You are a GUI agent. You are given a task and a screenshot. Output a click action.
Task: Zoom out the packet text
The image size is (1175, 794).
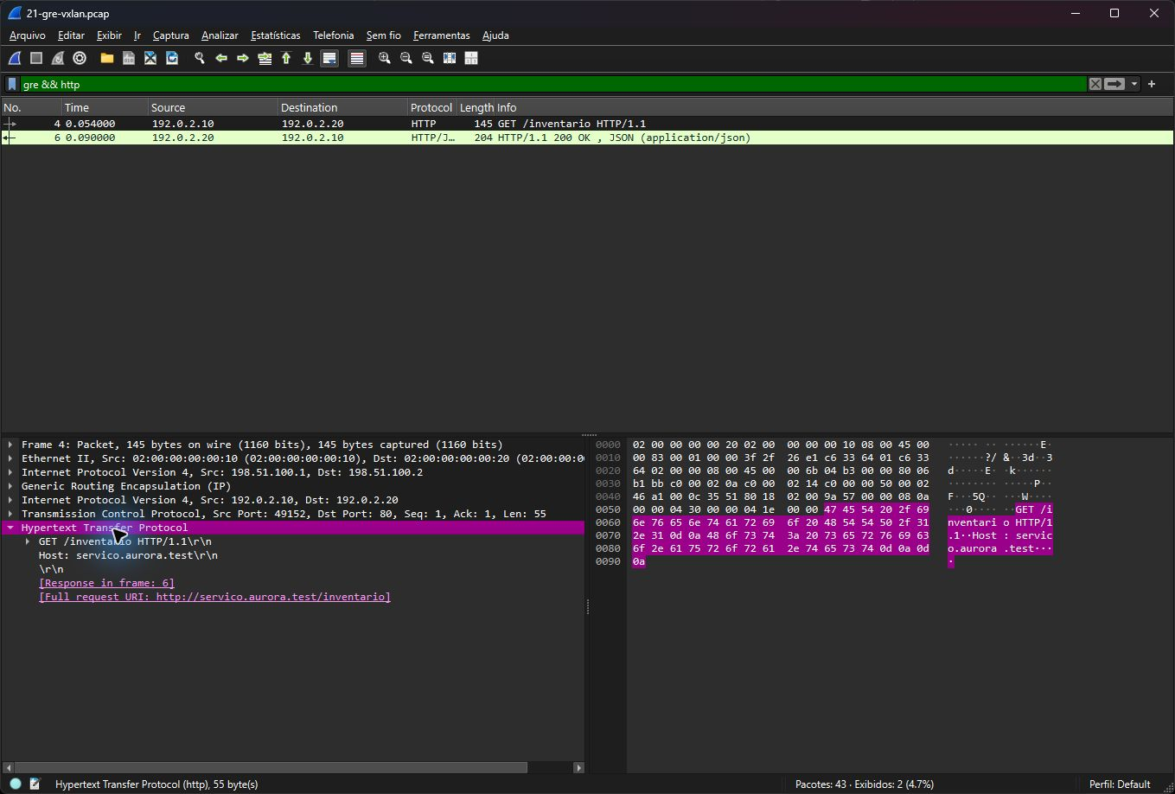coord(406,58)
